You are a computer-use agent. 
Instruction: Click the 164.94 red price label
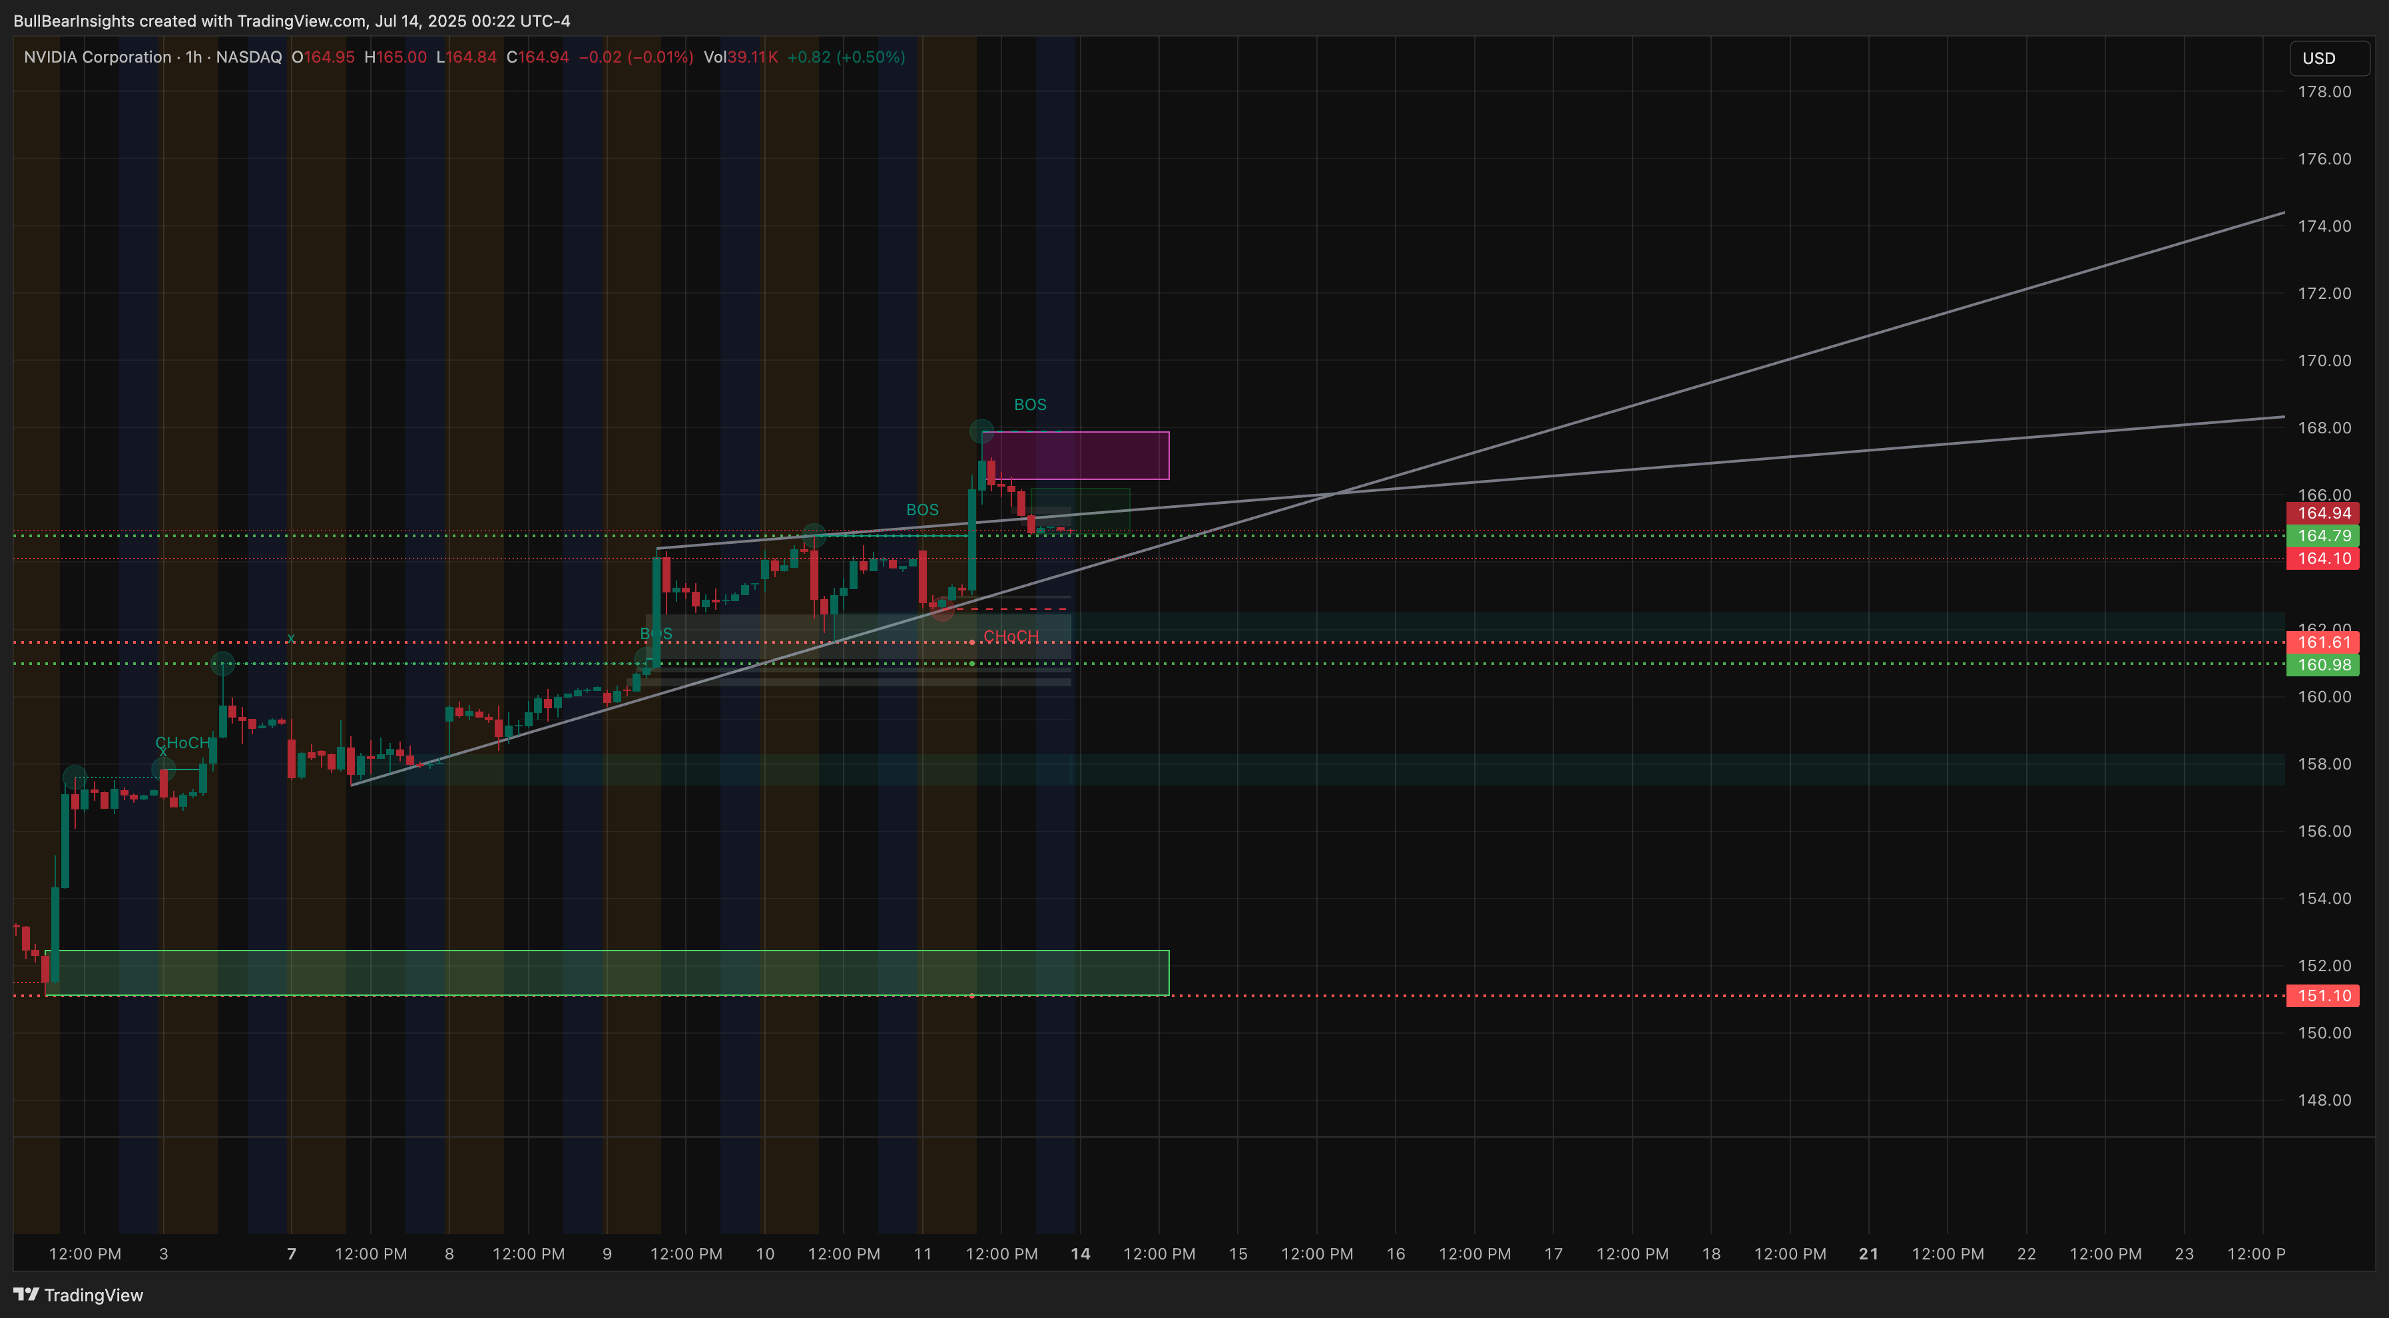2323,513
